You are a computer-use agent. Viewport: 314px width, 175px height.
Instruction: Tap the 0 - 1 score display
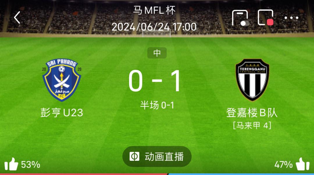(155, 81)
